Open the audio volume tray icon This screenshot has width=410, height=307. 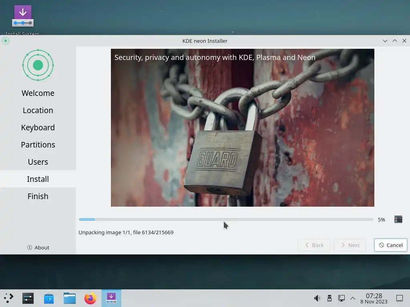coord(317,298)
